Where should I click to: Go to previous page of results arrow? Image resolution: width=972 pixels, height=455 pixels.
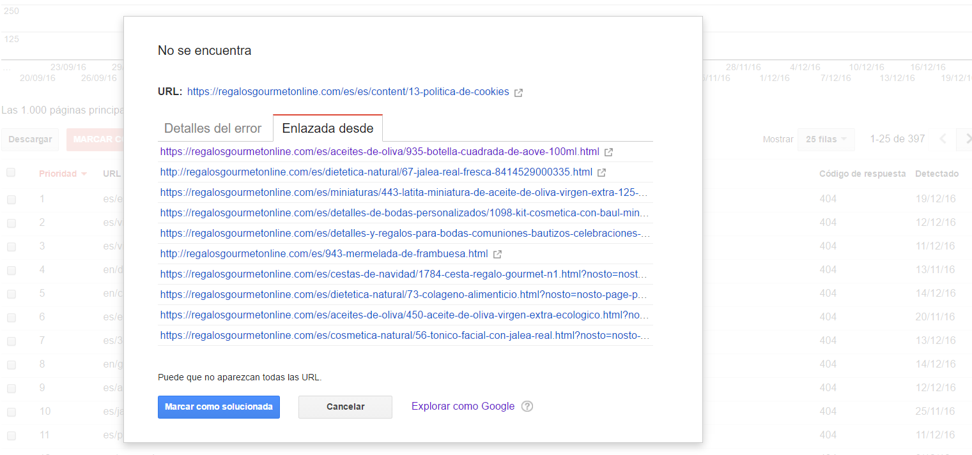[943, 139]
